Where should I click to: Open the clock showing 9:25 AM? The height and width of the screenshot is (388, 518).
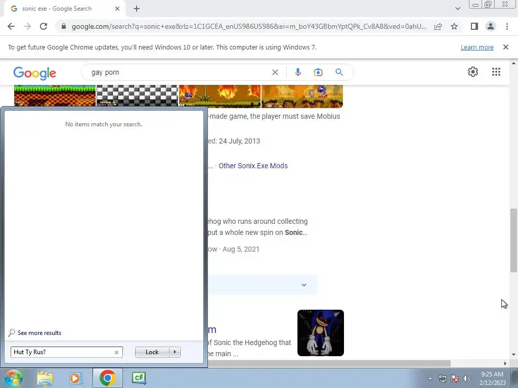coord(492,378)
